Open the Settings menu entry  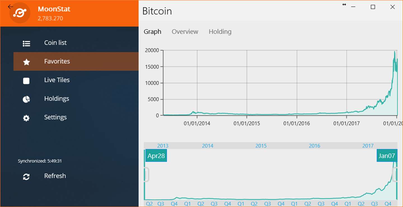click(x=76, y=117)
